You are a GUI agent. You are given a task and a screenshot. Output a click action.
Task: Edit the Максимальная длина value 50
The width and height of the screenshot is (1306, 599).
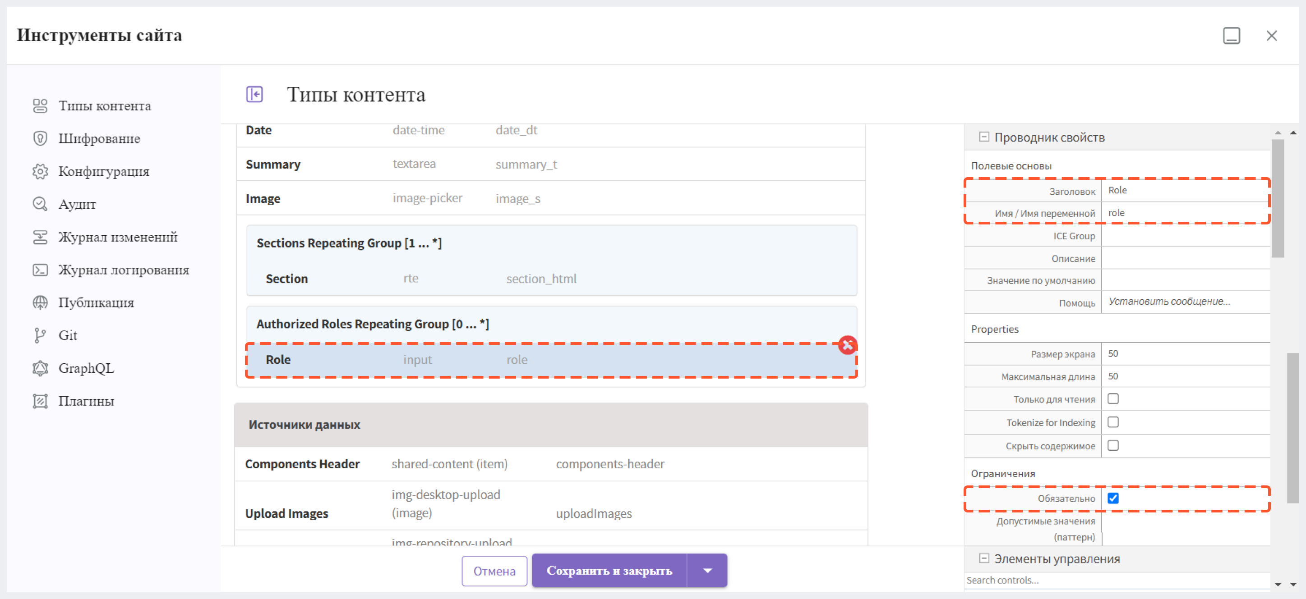pos(1186,376)
